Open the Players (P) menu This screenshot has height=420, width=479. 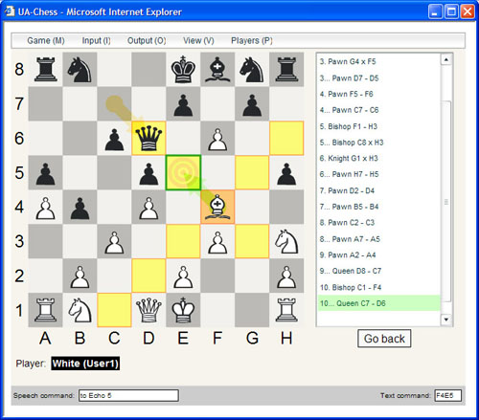[252, 41]
